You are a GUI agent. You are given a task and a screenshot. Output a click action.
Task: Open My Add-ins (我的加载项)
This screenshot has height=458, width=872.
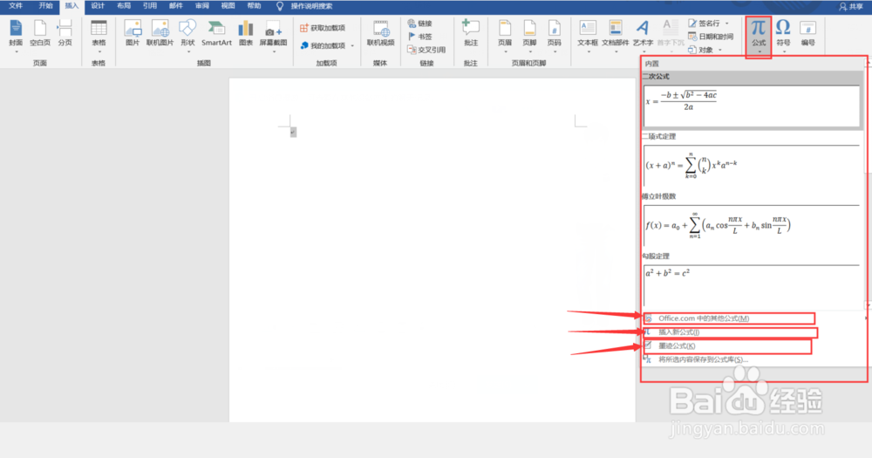click(324, 45)
